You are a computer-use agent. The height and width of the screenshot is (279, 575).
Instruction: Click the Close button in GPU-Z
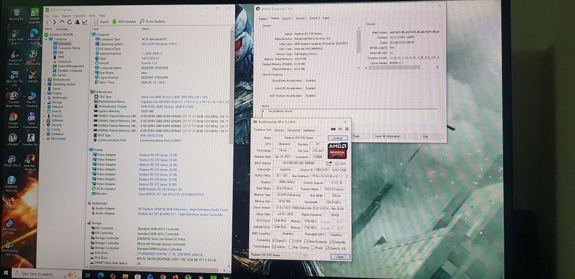(340, 257)
